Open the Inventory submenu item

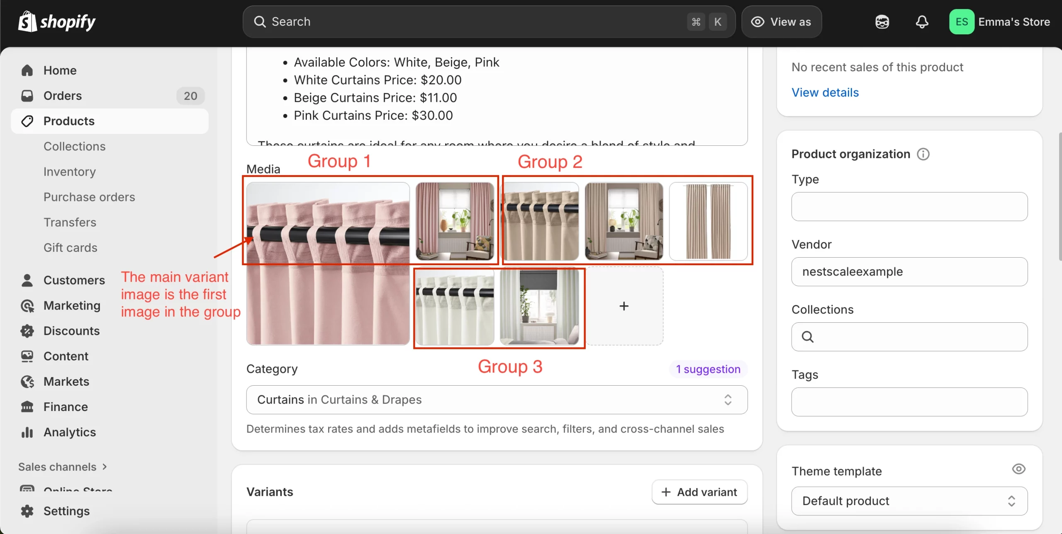tap(70, 172)
